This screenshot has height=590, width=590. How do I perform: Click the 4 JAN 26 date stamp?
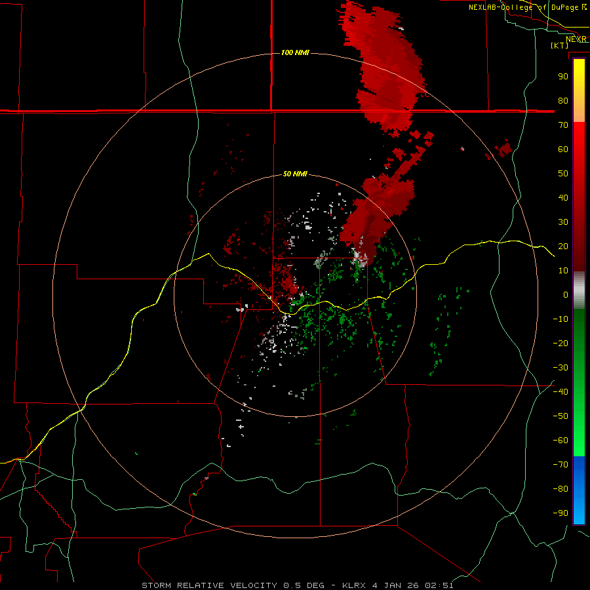[x=395, y=585]
